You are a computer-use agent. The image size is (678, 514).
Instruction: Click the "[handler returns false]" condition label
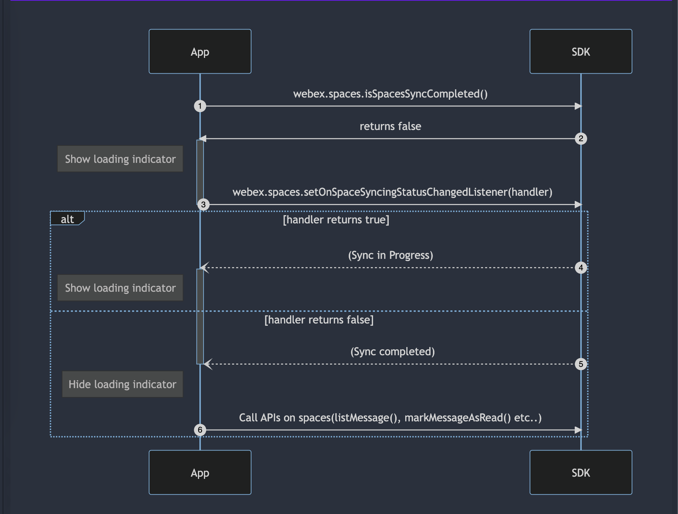tap(319, 320)
